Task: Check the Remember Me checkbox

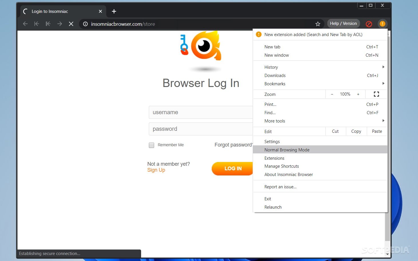Action: point(152,145)
